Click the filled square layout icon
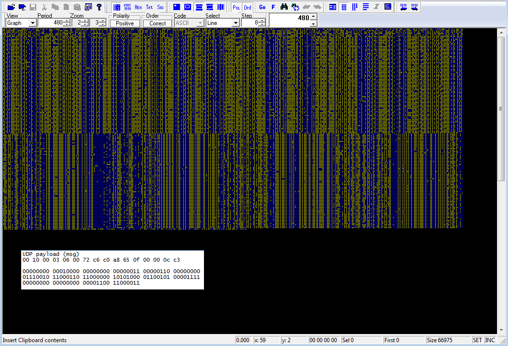The height and width of the screenshot is (346, 508). point(177,7)
